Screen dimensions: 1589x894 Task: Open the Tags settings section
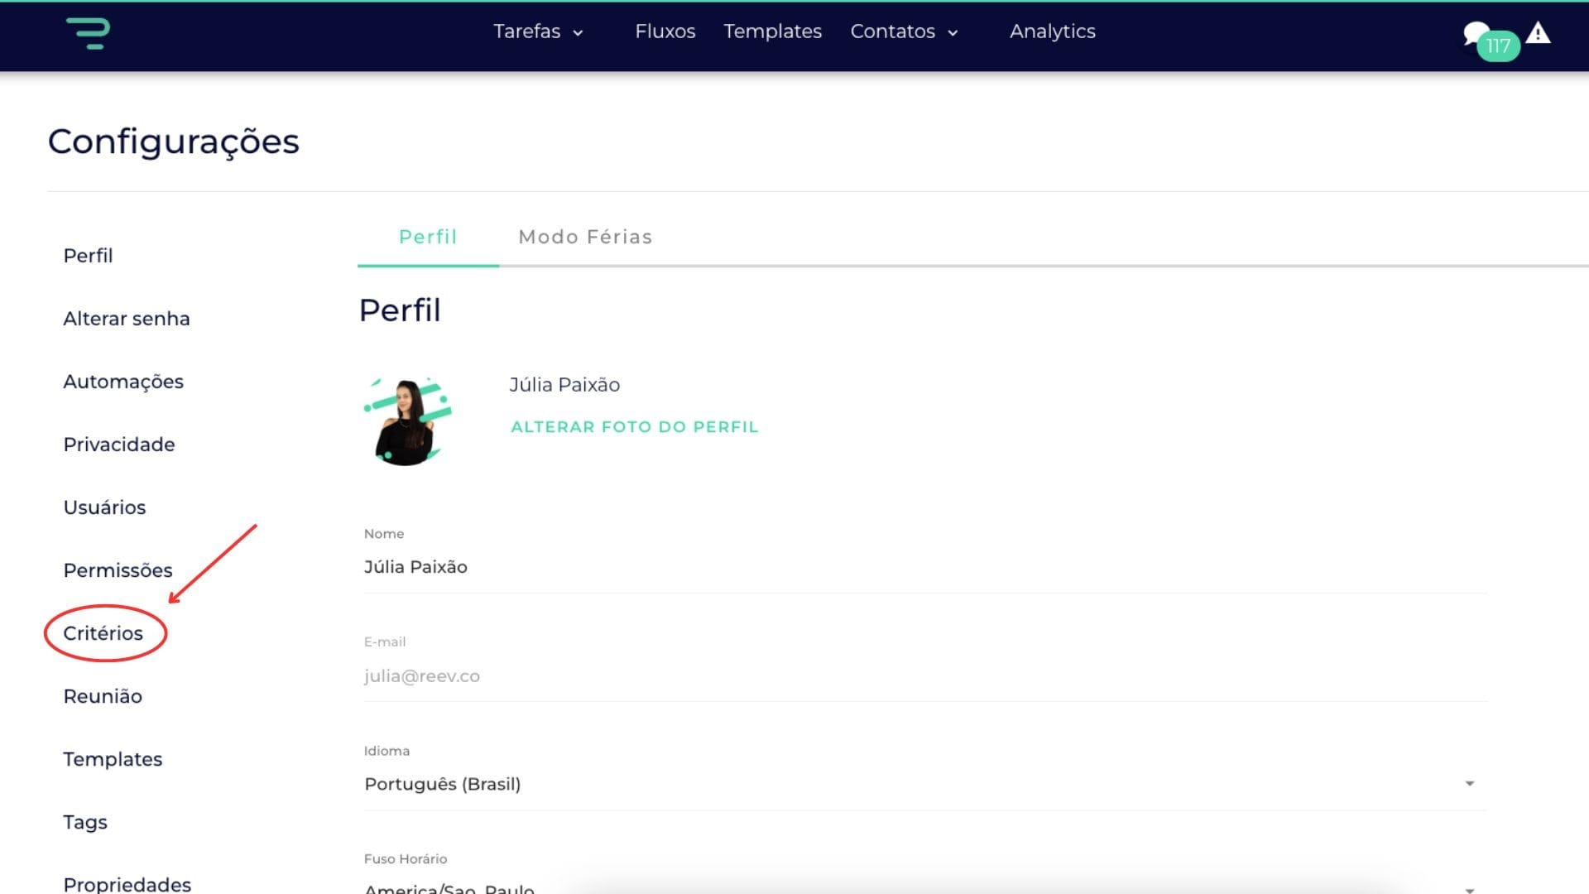click(84, 822)
